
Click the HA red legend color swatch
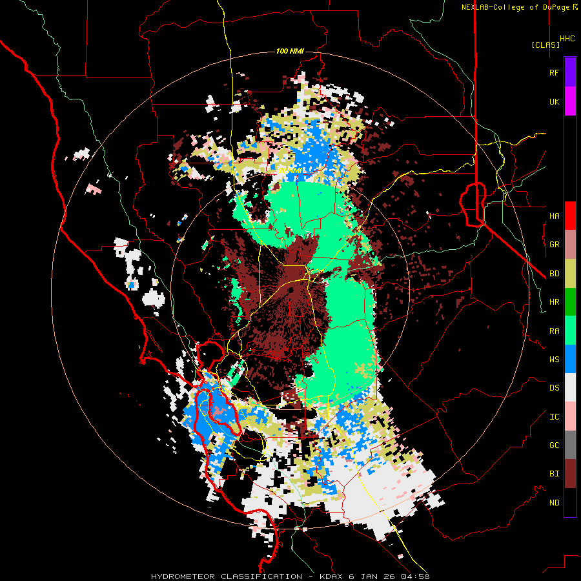coord(570,216)
